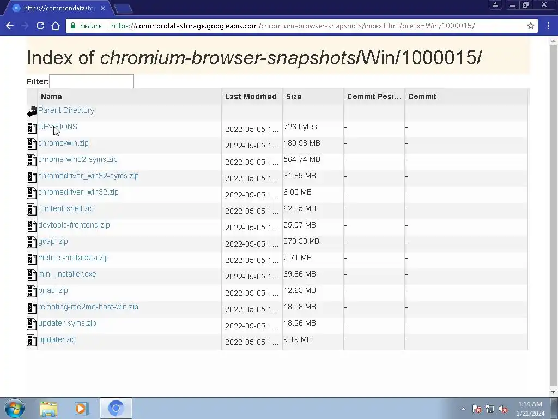Click the file icon beside remoting-me2me-host-win.zip
This screenshot has width=558, height=419.
coord(32,308)
